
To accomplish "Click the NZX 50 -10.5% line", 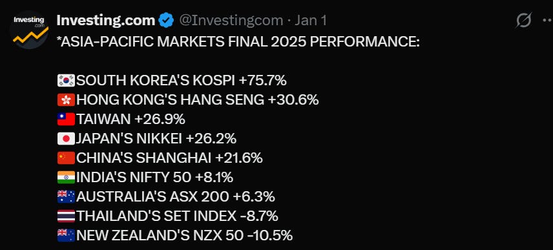I will click(175, 236).
